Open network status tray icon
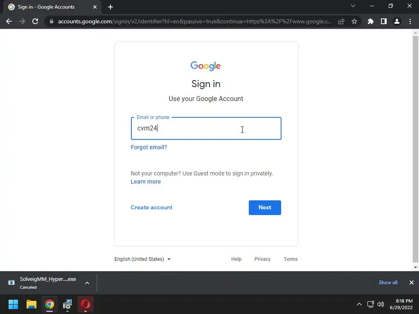This screenshot has height=314, width=419. pyautogui.click(x=370, y=304)
